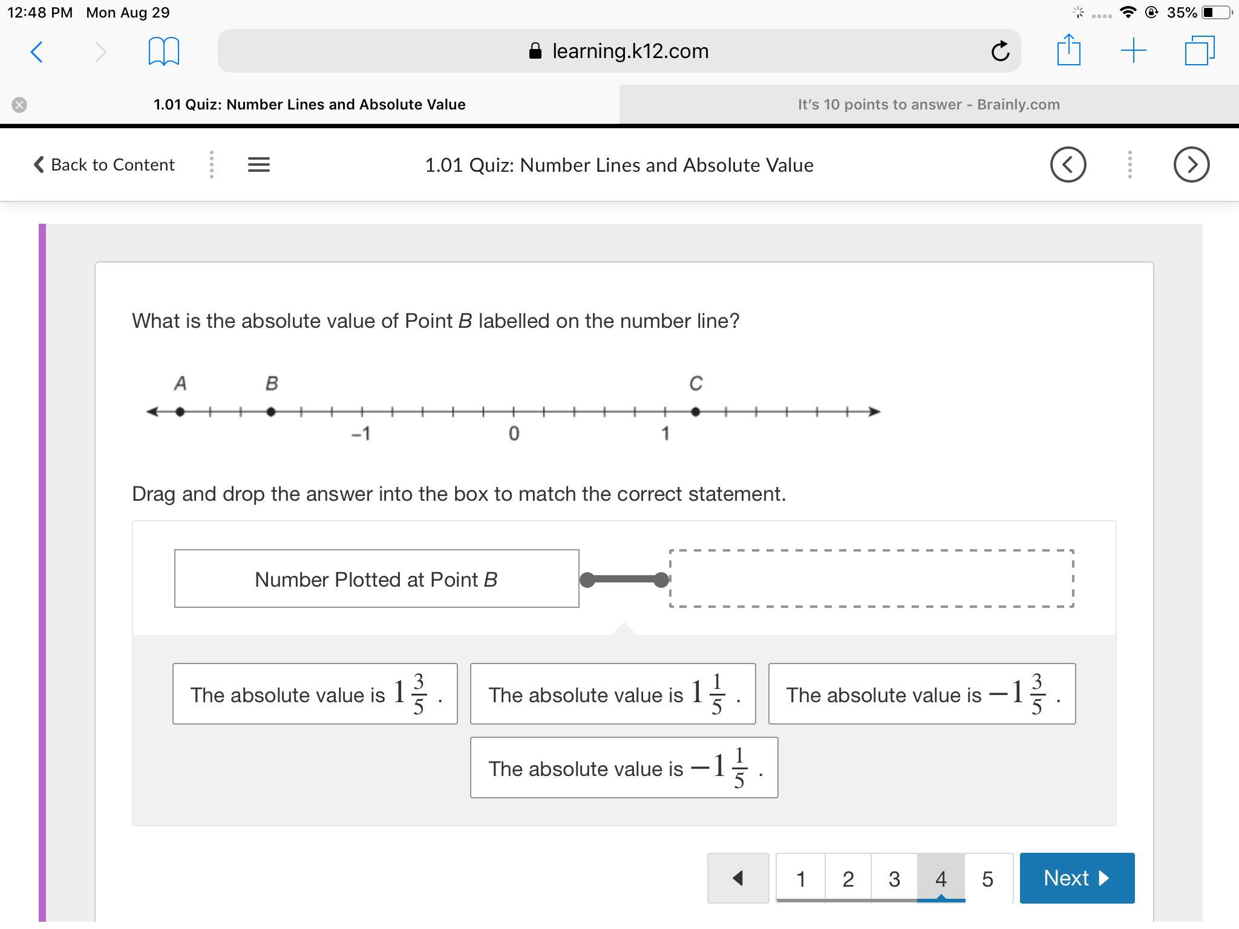Select the answer tile 'absolute value is 1 3/5'
The height and width of the screenshot is (929, 1239).
(315, 694)
